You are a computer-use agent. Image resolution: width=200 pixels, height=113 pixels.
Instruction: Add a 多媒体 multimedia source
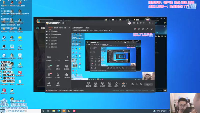(x=110, y=84)
